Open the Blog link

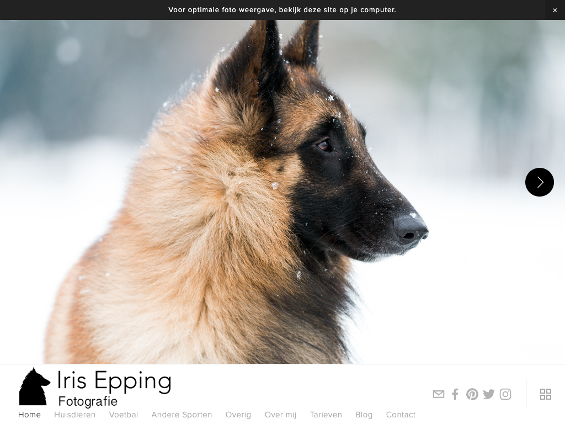point(364,415)
